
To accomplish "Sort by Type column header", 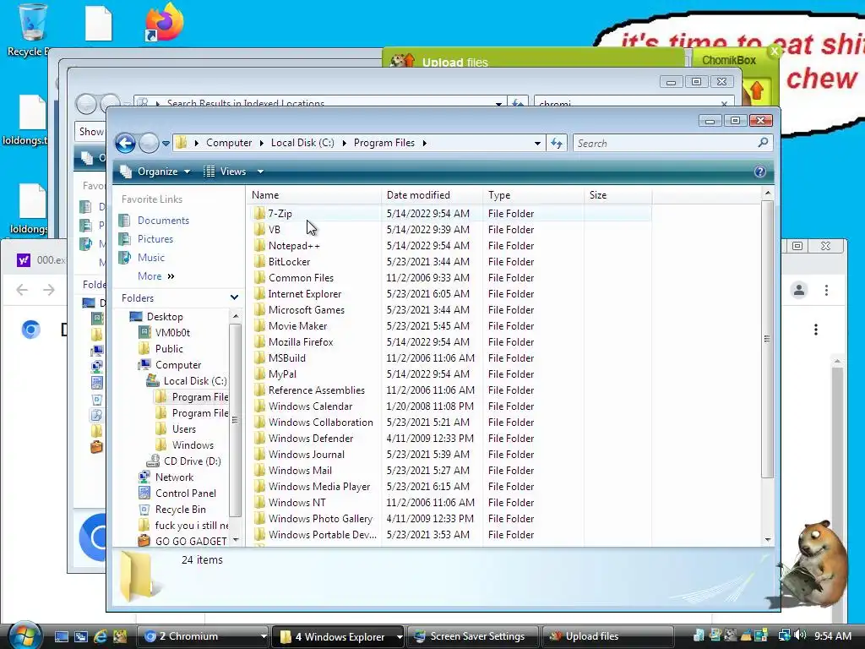I will click(534, 195).
